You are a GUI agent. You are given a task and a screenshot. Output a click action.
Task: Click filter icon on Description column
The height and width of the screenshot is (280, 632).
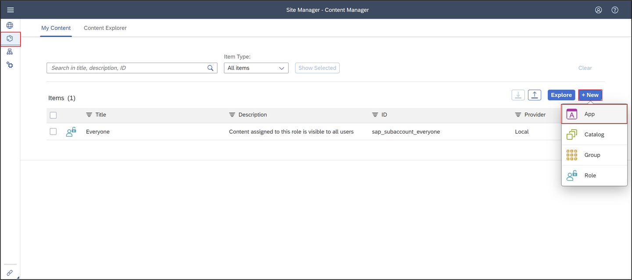pos(232,115)
